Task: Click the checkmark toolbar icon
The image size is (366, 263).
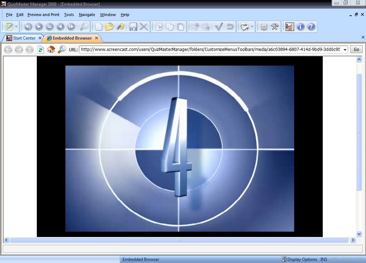Action: click(x=219, y=27)
